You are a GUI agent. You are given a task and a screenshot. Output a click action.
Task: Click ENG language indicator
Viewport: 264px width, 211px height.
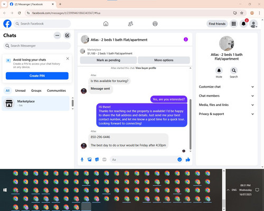click(x=234, y=190)
